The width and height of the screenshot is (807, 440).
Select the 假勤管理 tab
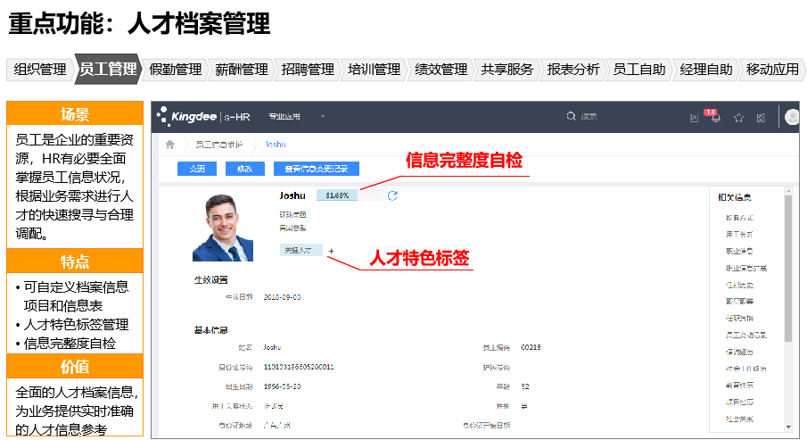pos(176,69)
